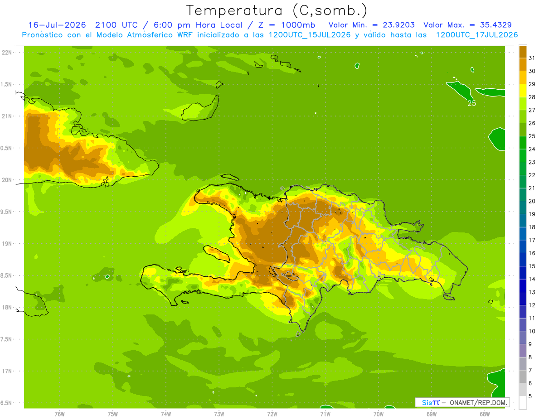Screen dimensions: 544x420
Task: Click the '70W' longitude label
Action: tap(379, 414)
